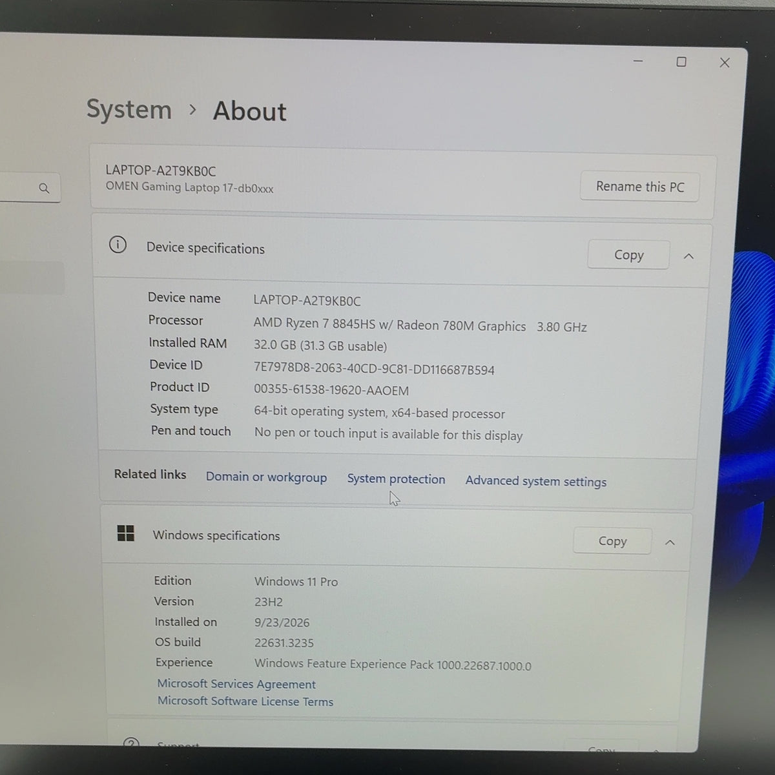This screenshot has height=775, width=775.
Task: Open Microsoft Software License Terms link
Action: [245, 701]
